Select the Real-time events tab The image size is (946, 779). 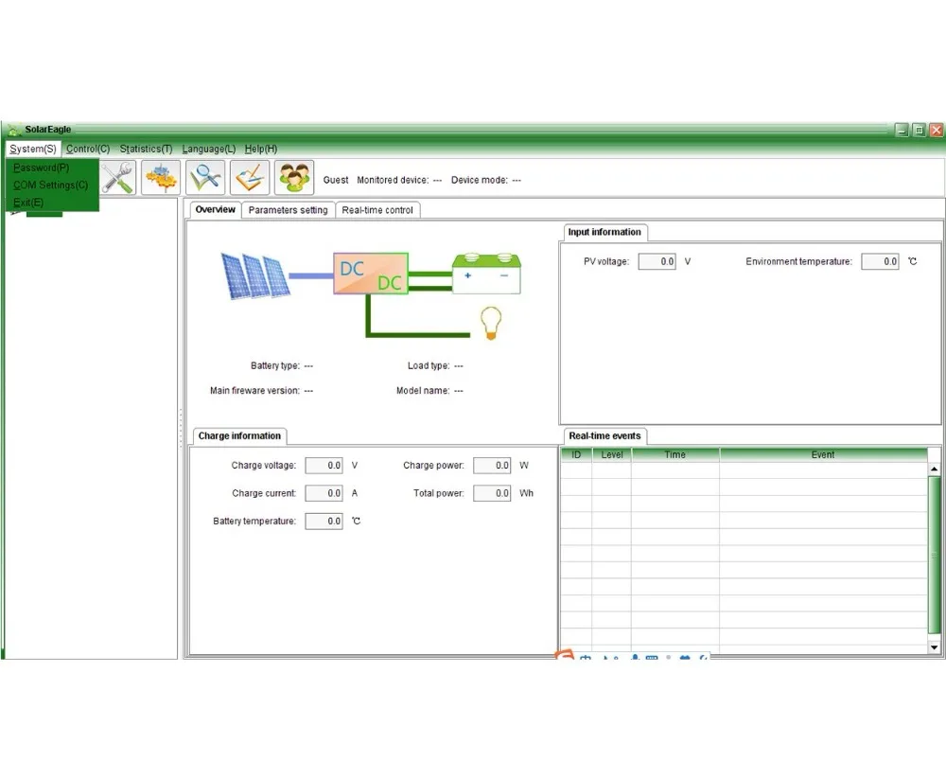(x=604, y=436)
